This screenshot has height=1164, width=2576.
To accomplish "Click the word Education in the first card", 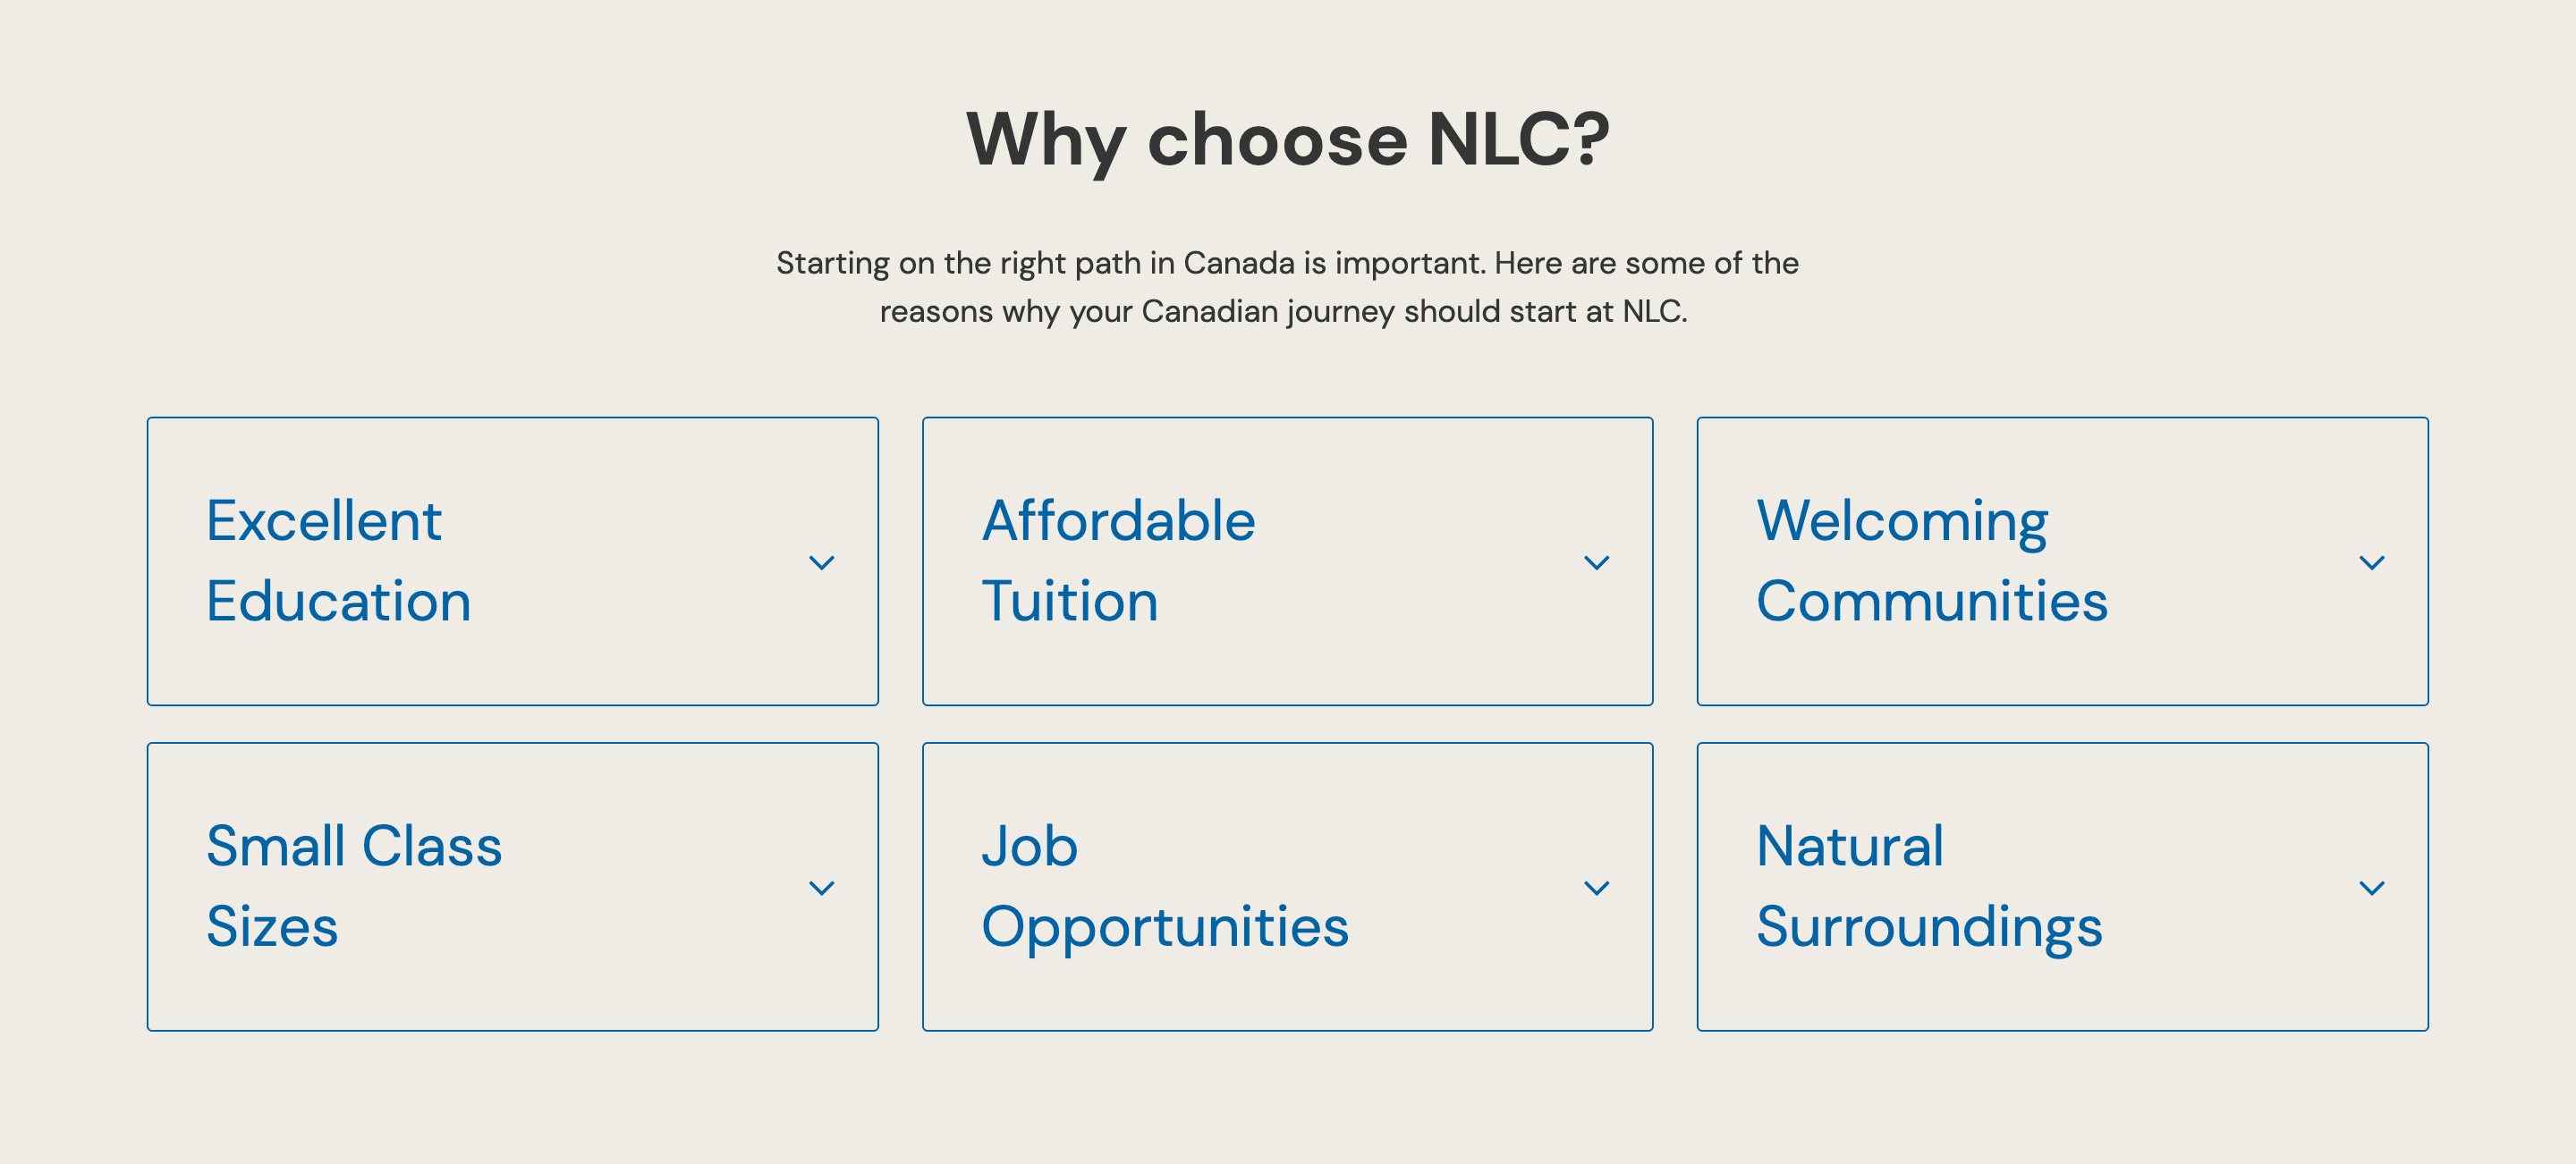I will click(338, 602).
